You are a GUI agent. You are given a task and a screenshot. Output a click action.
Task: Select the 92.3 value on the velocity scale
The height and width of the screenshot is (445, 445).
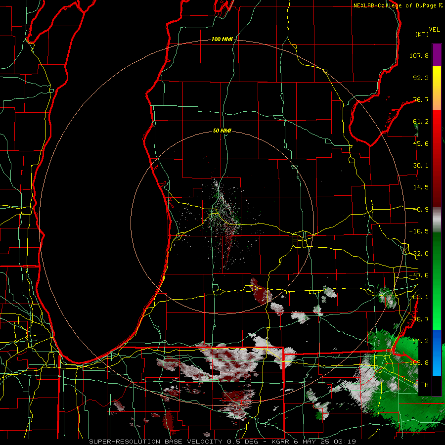(421, 78)
